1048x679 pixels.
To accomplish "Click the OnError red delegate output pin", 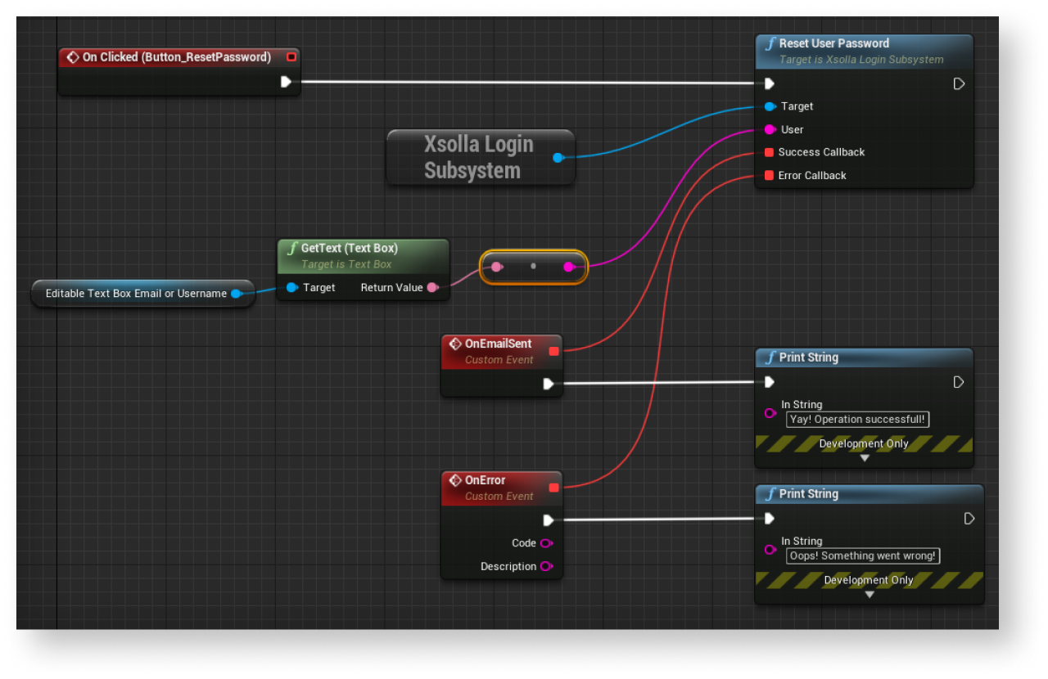I will (x=553, y=488).
